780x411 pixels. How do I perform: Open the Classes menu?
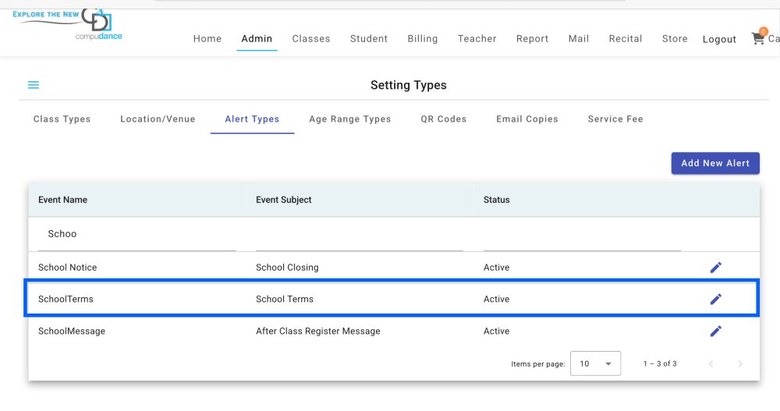[311, 39]
